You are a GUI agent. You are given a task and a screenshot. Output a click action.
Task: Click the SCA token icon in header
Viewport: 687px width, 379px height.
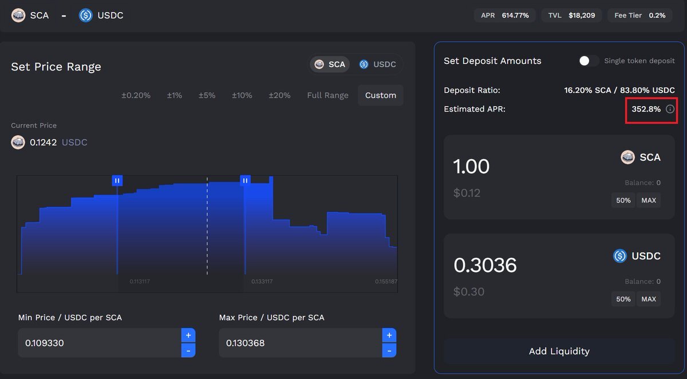[x=18, y=15]
